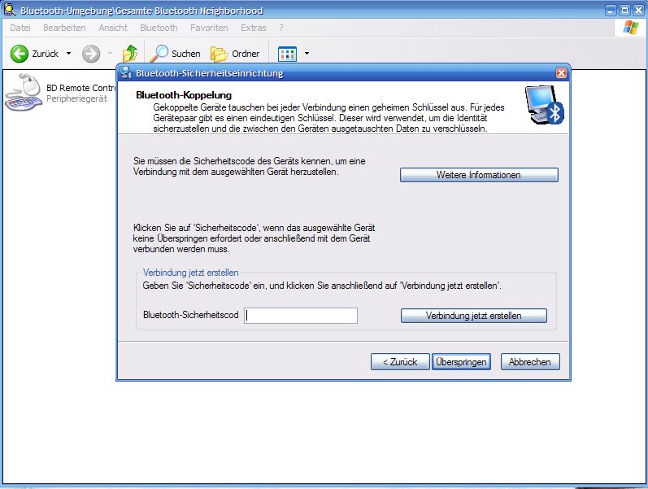Open the ? help menu
The height and width of the screenshot is (489, 648).
[281, 28]
